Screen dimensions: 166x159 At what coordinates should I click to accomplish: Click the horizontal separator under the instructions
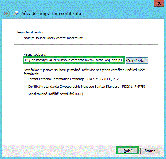point(86,44)
